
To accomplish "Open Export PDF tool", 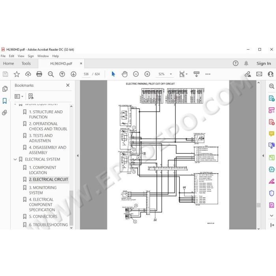I will point(271,98).
